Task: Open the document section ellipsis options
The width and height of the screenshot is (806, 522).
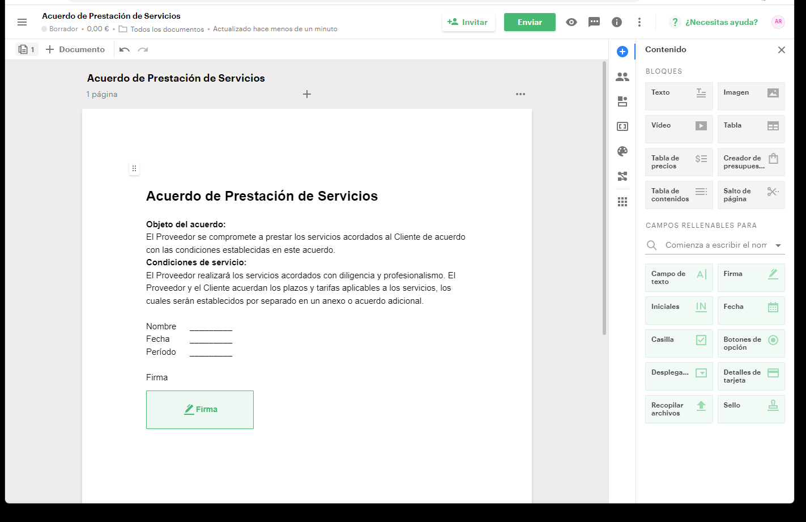Action: pyautogui.click(x=521, y=94)
